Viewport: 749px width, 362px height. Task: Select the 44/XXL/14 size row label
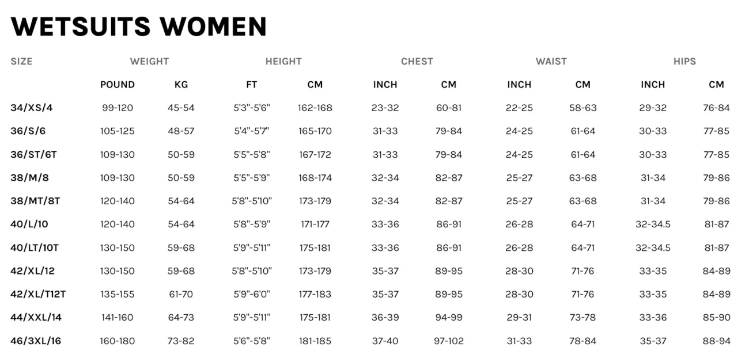36,317
